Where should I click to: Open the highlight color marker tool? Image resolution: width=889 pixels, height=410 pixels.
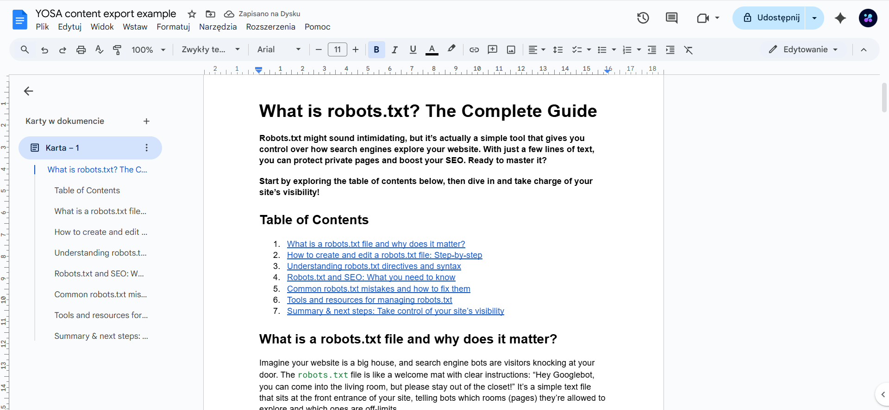click(451, 49)
